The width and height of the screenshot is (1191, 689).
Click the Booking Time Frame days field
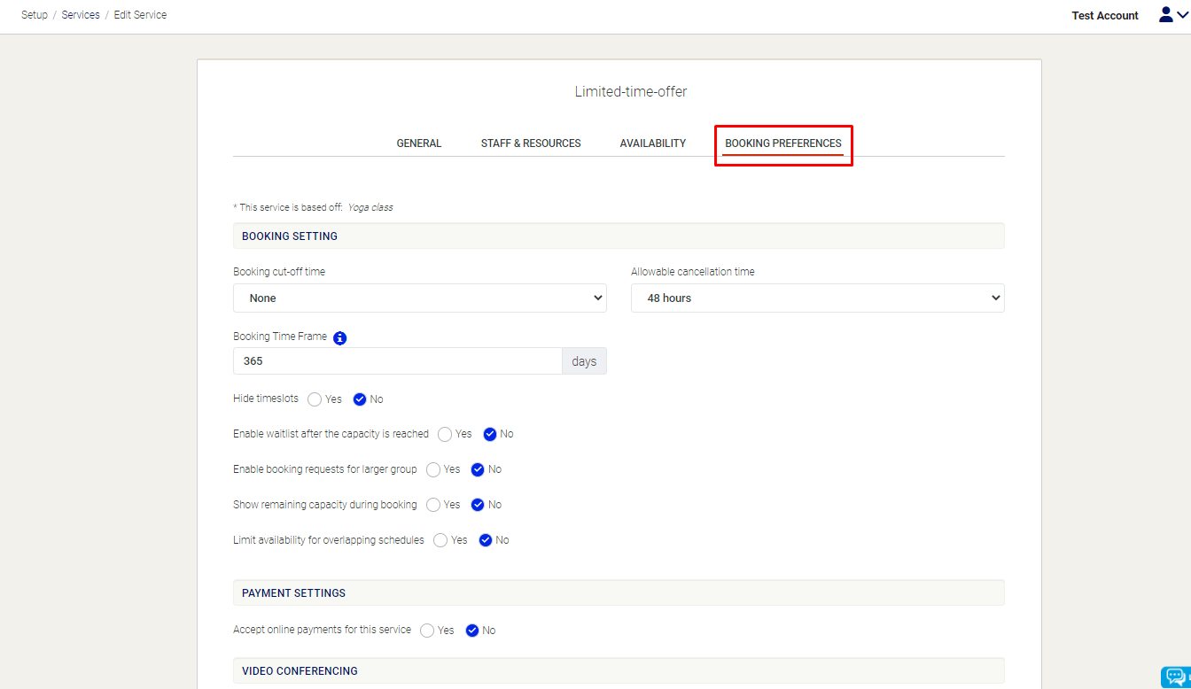pos(584,360)
